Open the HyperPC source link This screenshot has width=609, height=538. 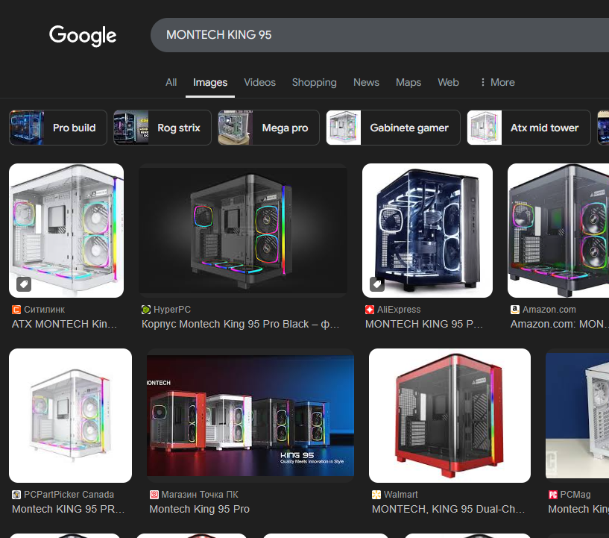pyautogui.click(x=172, y=310)
